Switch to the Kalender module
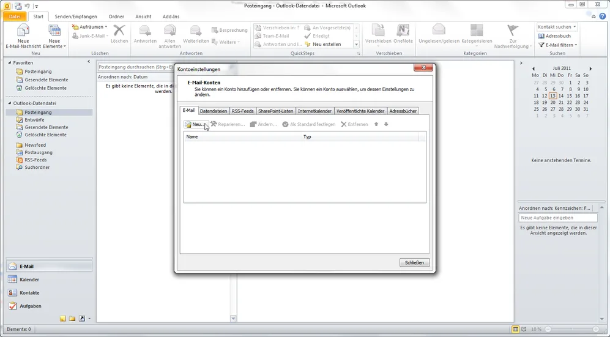The height and width of the screenshot is (337, 610). (49, 280)
